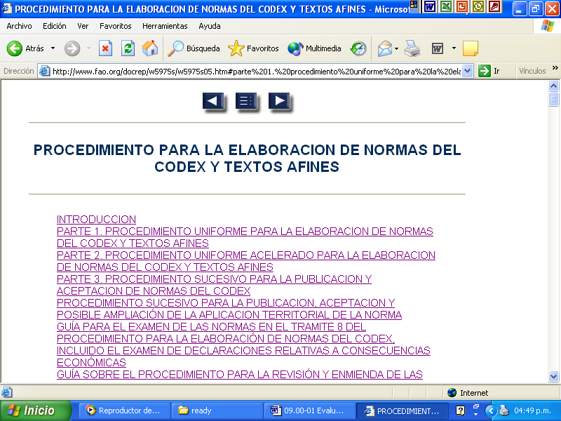Open PARTE 3. PROCEDIMIENTO SUCESIVO link
Viewport: 561px width, 421px height.
(x=214, y=285)
